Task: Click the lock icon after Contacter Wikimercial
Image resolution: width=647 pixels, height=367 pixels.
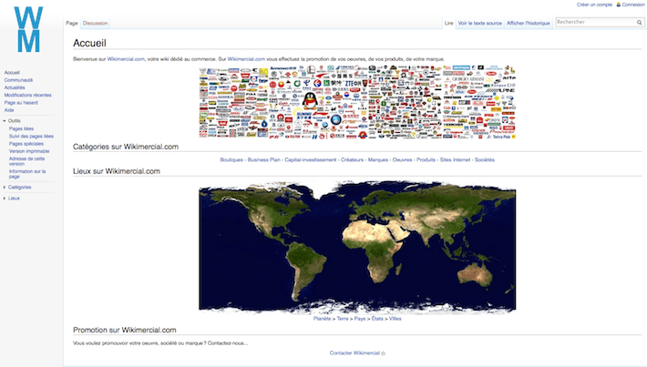Action: coord(384,353)
